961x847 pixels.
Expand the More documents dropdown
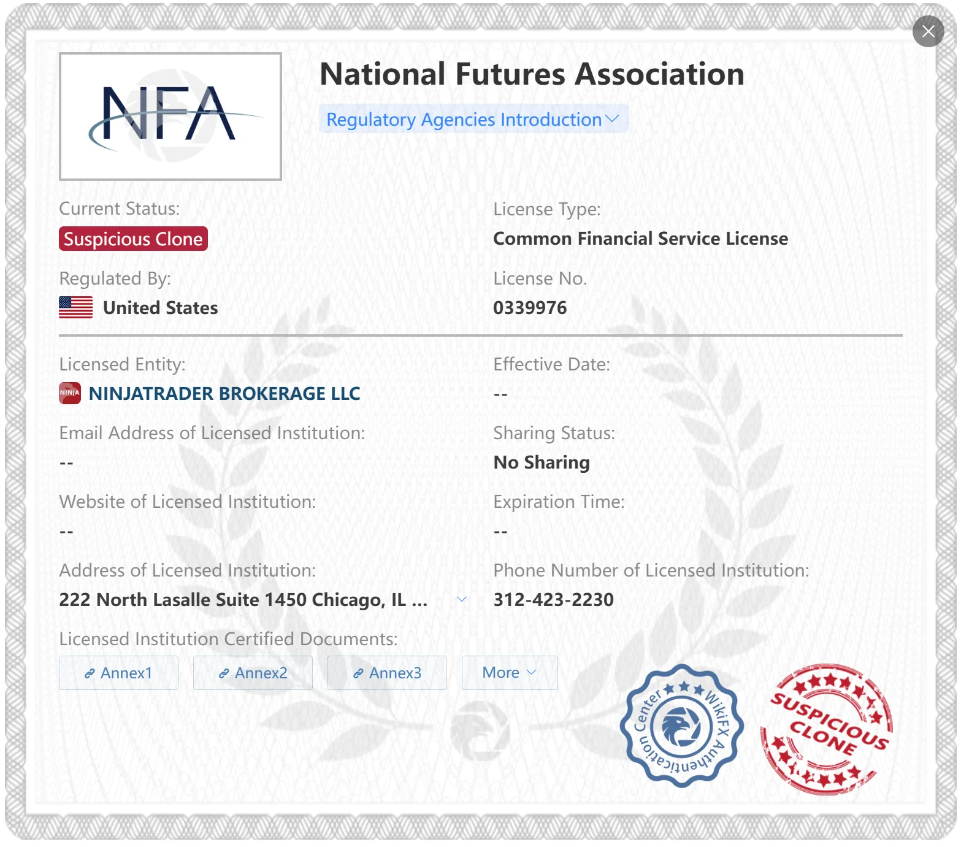[510, 673]
